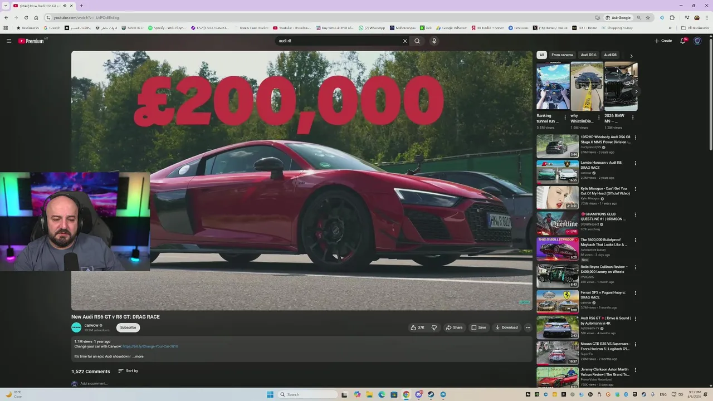Select the All filter chip
Image resolution: width=713 pixels, height=401 pixels.
pyautogui.click(x=541, y=55)
